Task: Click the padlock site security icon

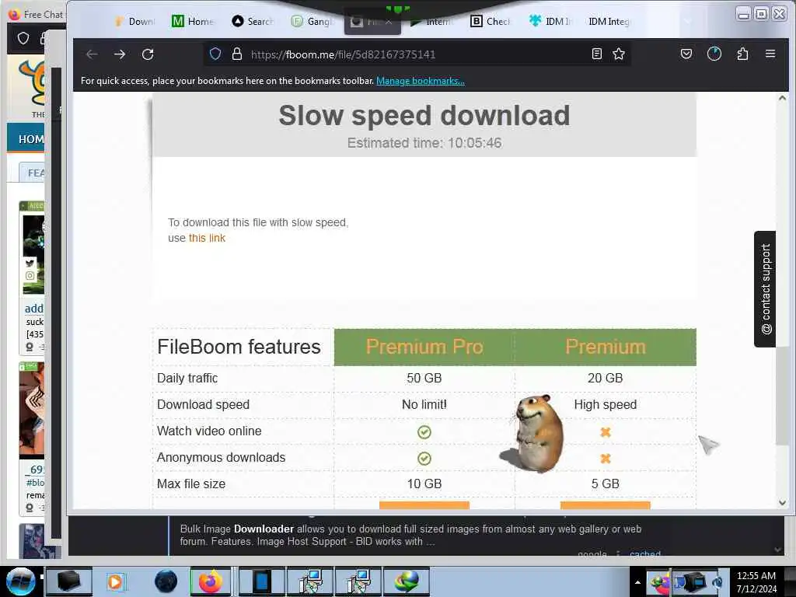Action: 236,54
